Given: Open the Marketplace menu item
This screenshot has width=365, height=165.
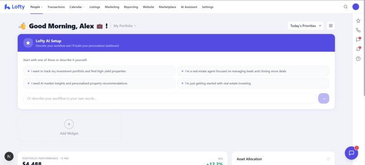Looking at the screenshot, I should click(168, 7).
